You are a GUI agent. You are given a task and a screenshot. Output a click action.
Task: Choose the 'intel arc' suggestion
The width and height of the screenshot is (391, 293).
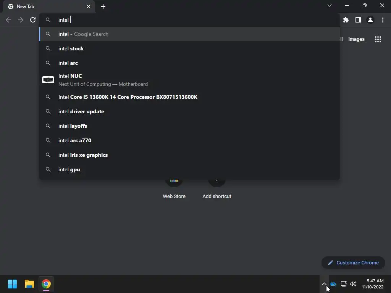pos(189,63)
